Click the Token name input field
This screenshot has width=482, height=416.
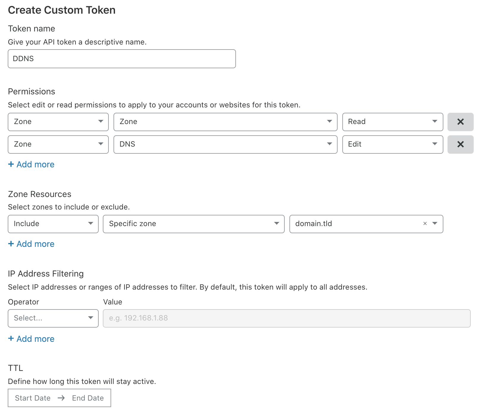tap(122, 59)
